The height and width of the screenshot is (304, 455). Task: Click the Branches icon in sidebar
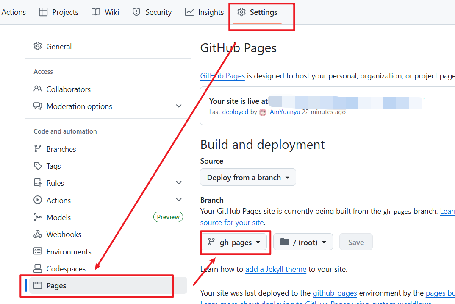click(38, 149)
